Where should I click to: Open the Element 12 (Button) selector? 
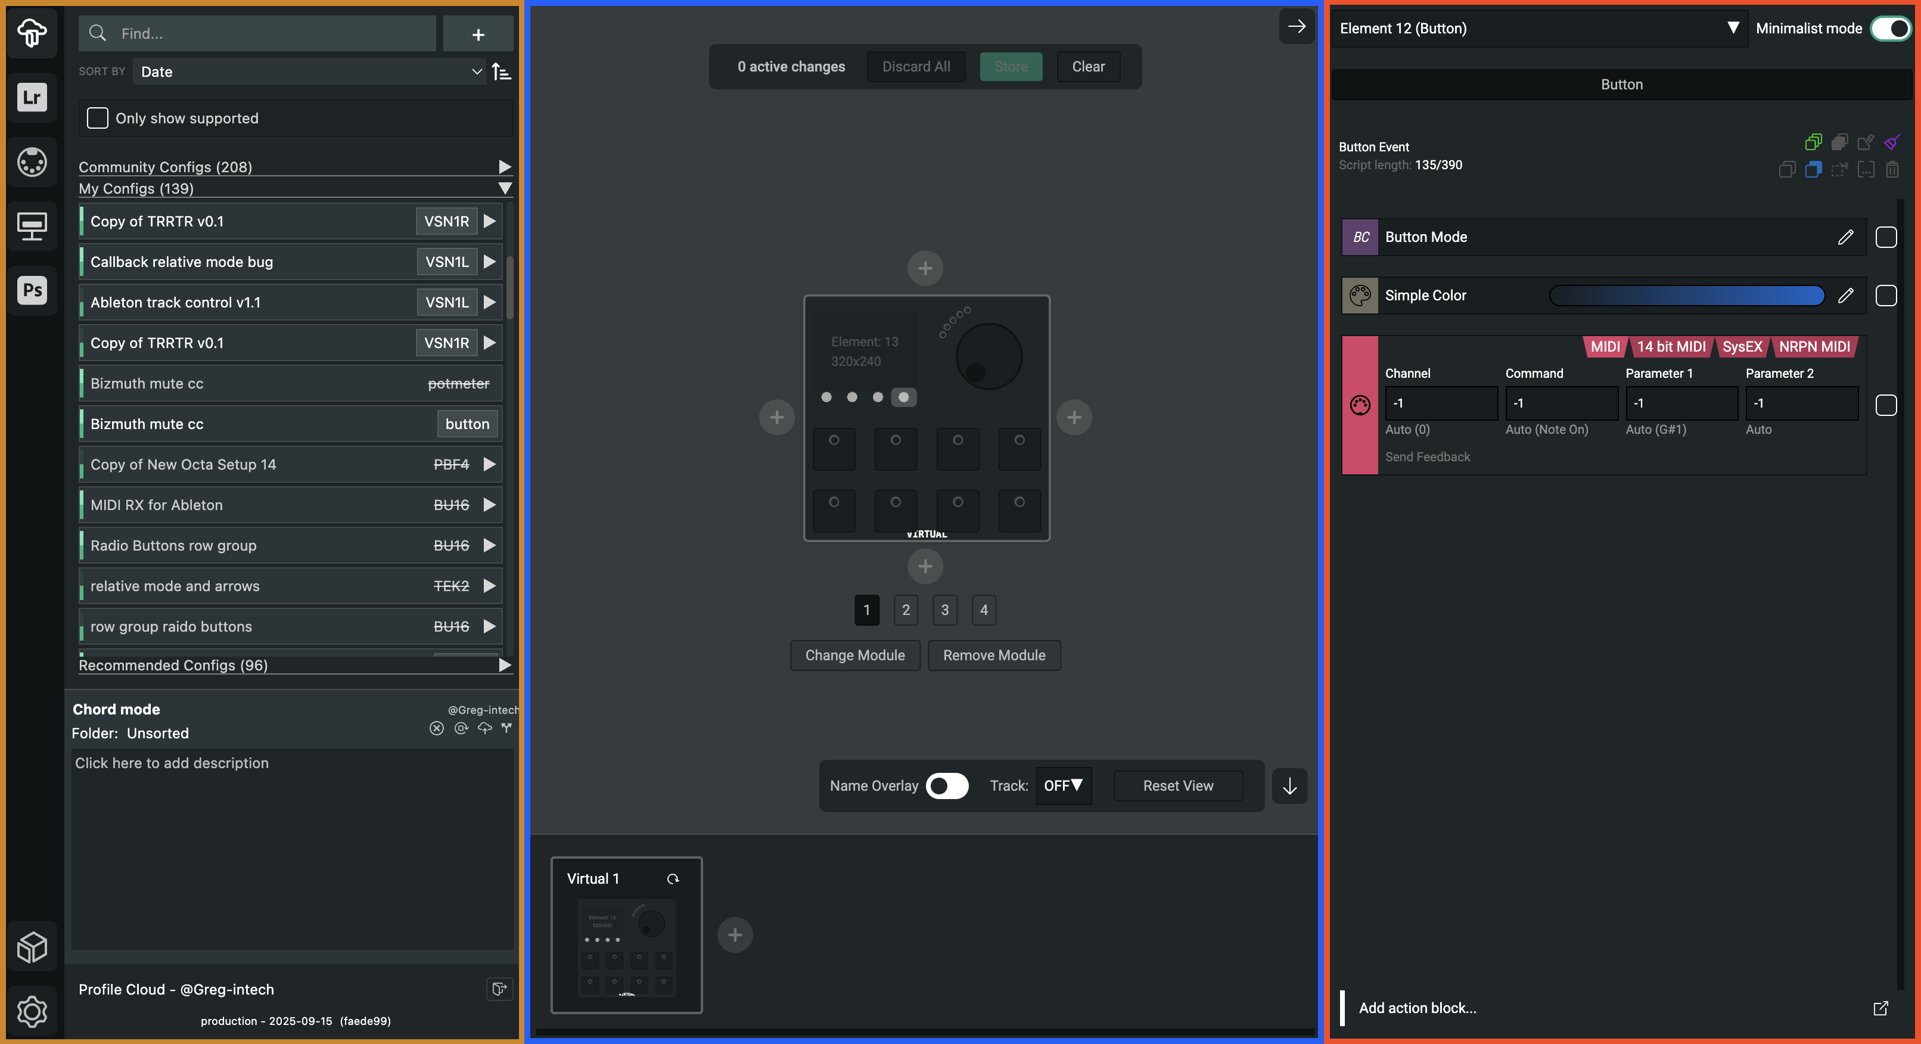(1538, 29)
